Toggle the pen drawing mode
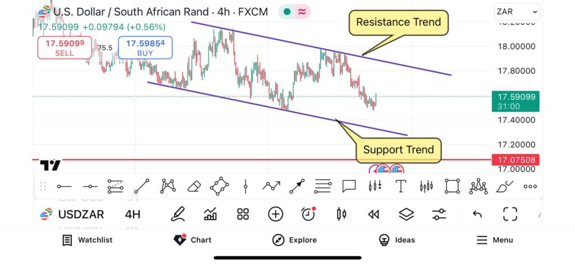Viewport: 575px width, 265px height. pos(178,213)
